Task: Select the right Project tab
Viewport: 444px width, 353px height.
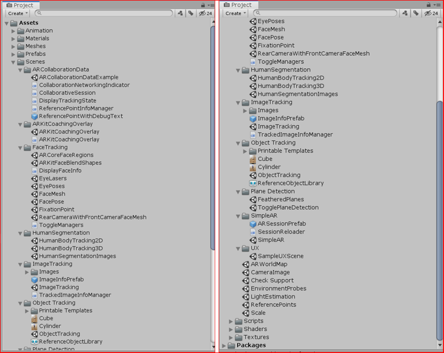Action: 238,5
